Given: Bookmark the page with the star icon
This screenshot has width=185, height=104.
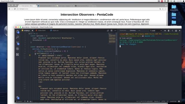Looking at the screenshot, I should click(x=163, y=9).
